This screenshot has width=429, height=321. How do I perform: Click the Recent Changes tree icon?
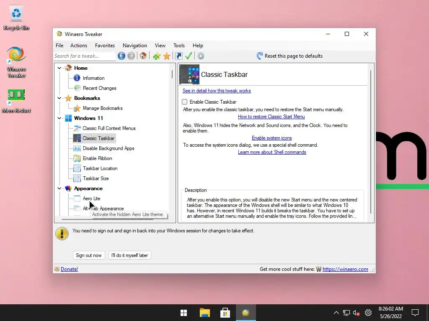77,88
